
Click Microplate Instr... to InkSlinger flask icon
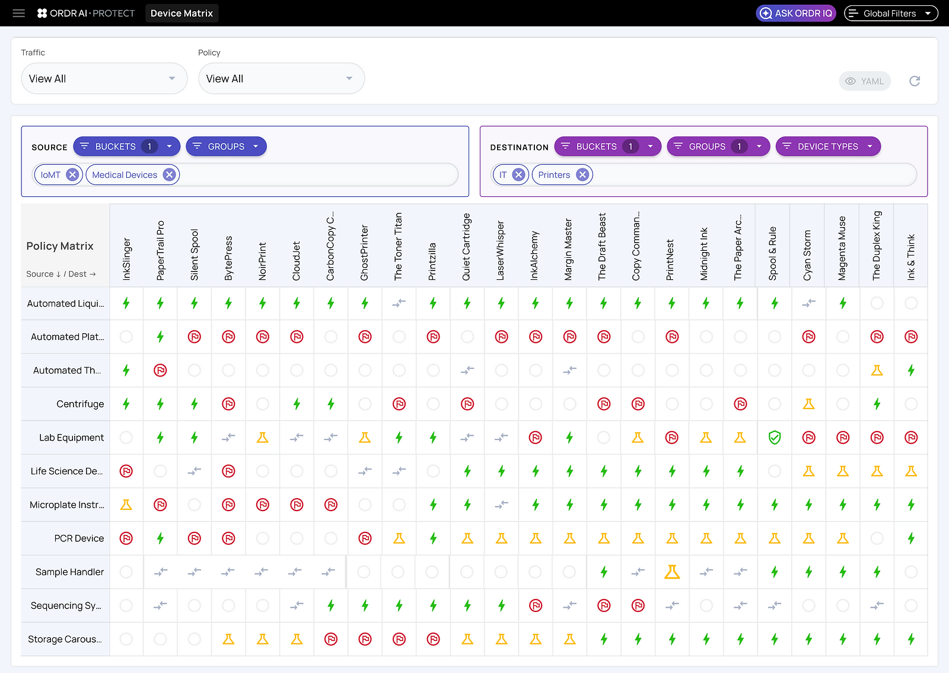(x=126, y=505)
